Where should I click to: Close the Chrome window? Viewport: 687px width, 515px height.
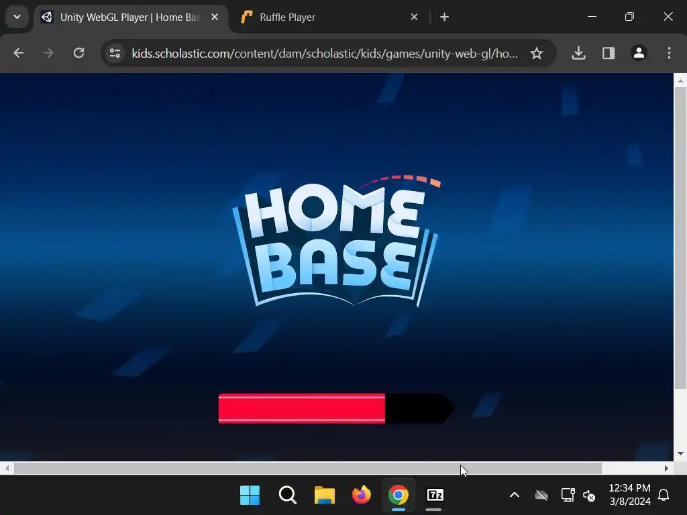[x=668, y=17]
